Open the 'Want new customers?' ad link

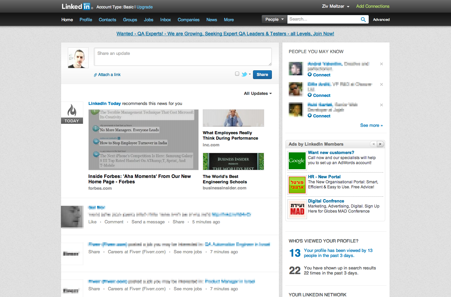(331, 152)
